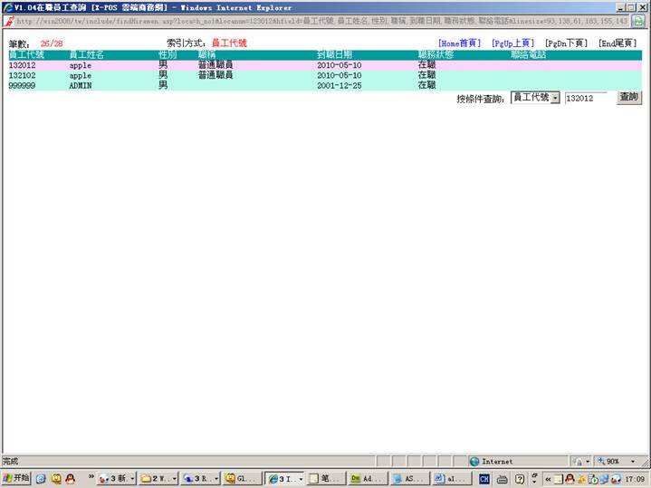651x488 pixels.
Task: Click the PgUp上頁 previous page link
Action: pos(512,43)
